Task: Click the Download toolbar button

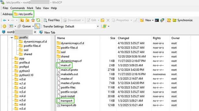Action: 72,20
